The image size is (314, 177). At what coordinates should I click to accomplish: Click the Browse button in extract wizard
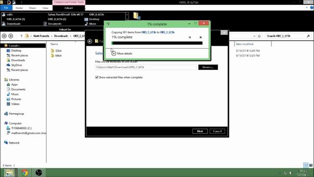tap(208, 67)
